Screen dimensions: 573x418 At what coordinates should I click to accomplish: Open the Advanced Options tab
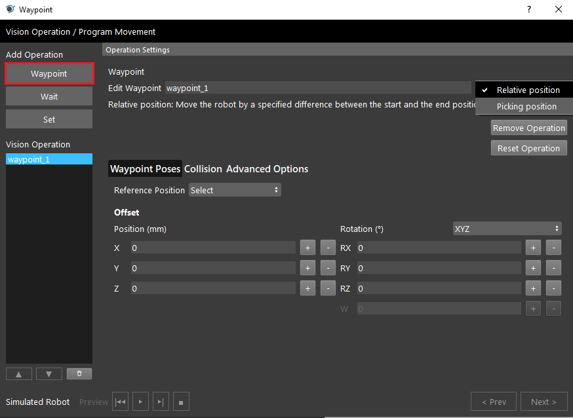tap(267, 168)
